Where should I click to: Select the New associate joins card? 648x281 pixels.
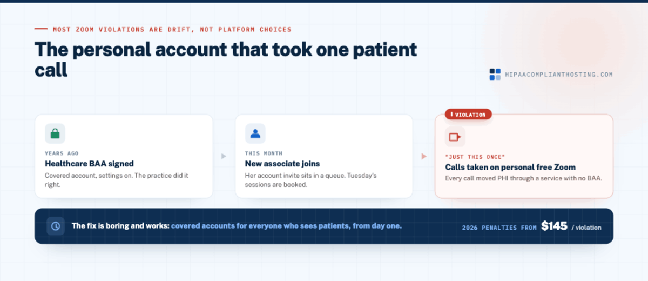[x=324, y=156]
